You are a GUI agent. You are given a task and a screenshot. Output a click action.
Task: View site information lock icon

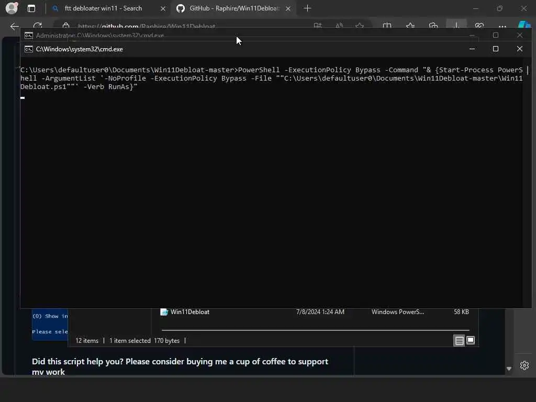[66, 26]
